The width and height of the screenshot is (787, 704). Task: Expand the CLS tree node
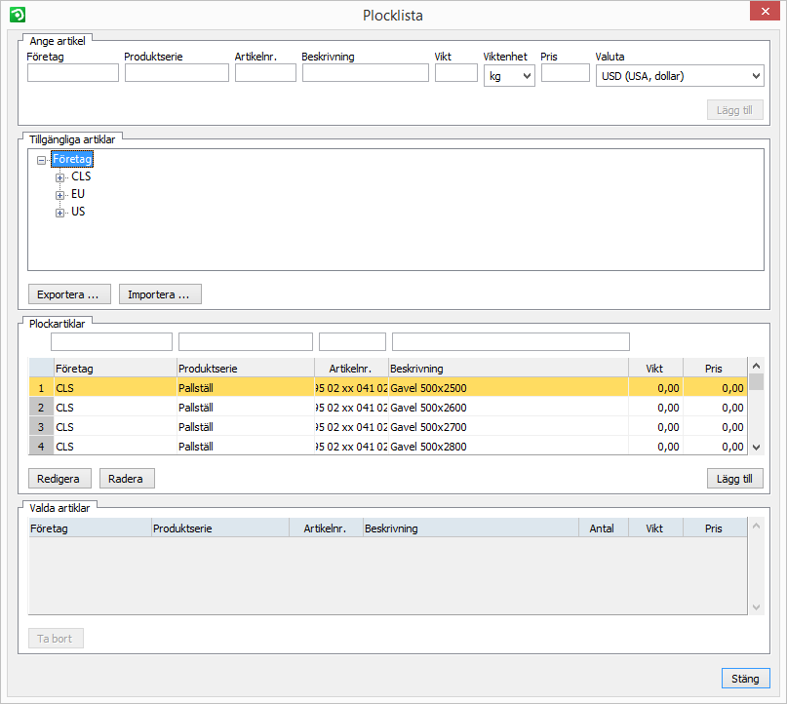point(59,177)
